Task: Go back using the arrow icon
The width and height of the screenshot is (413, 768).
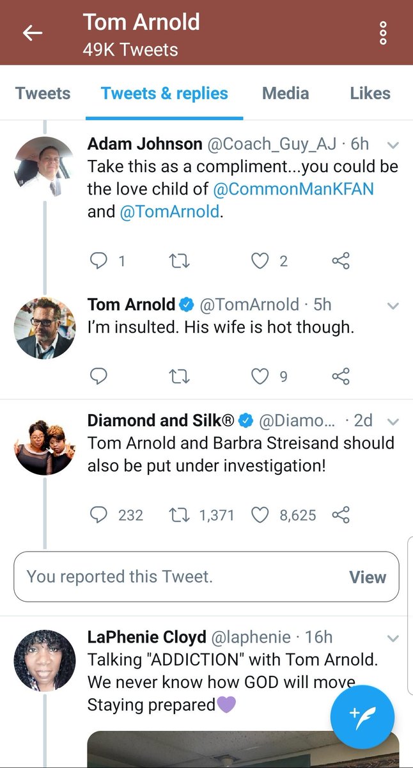Action: [32, 33]
